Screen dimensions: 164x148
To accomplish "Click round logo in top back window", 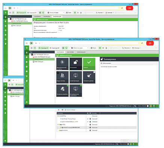I will pos(10,8).
